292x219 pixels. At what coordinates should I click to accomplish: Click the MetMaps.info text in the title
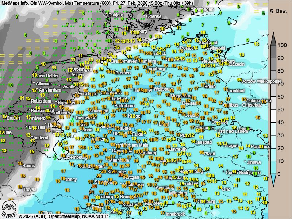tap(15, 3)
